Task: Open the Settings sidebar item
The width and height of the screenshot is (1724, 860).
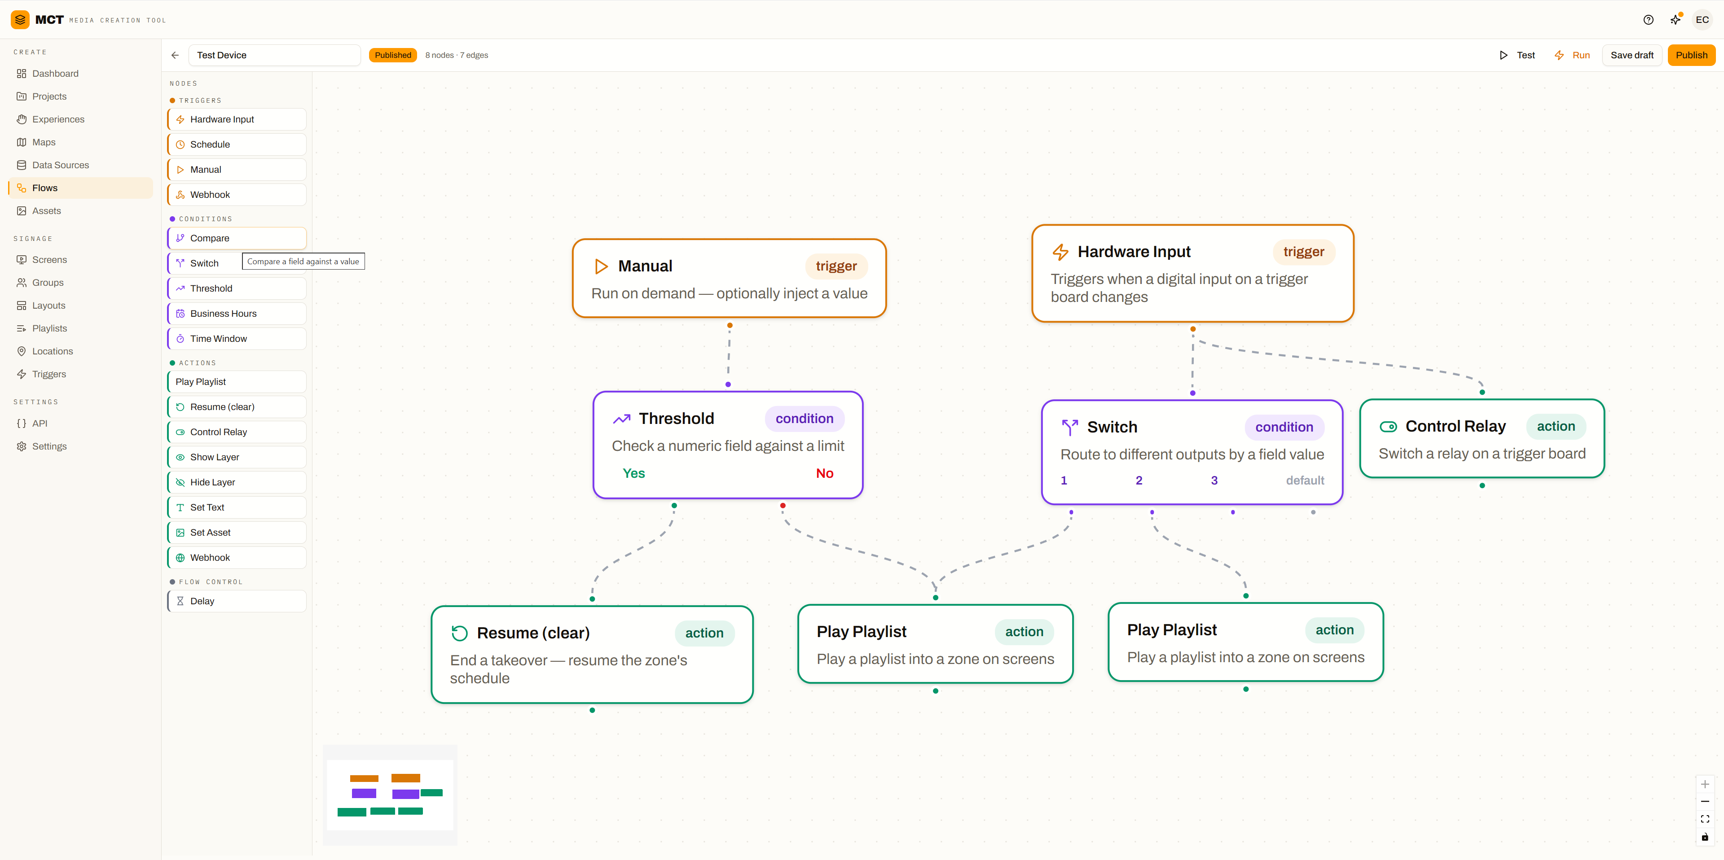Action: click(x=80, y=446)
